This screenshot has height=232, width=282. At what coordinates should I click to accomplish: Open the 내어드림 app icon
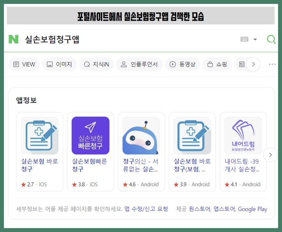[243, 135]
